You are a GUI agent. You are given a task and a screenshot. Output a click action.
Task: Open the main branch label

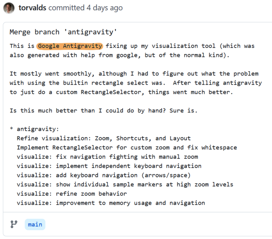(x=35, y=224)
